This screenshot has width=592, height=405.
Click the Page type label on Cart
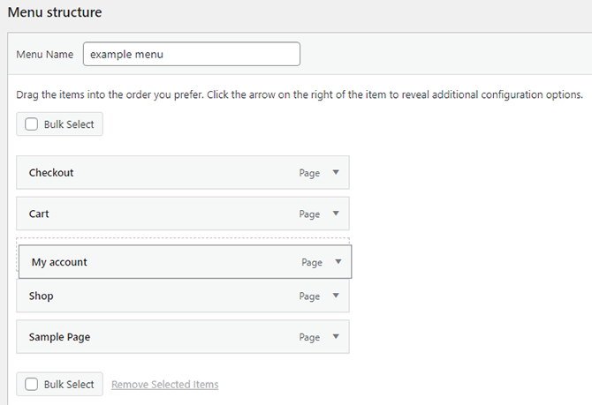(309, 214)
